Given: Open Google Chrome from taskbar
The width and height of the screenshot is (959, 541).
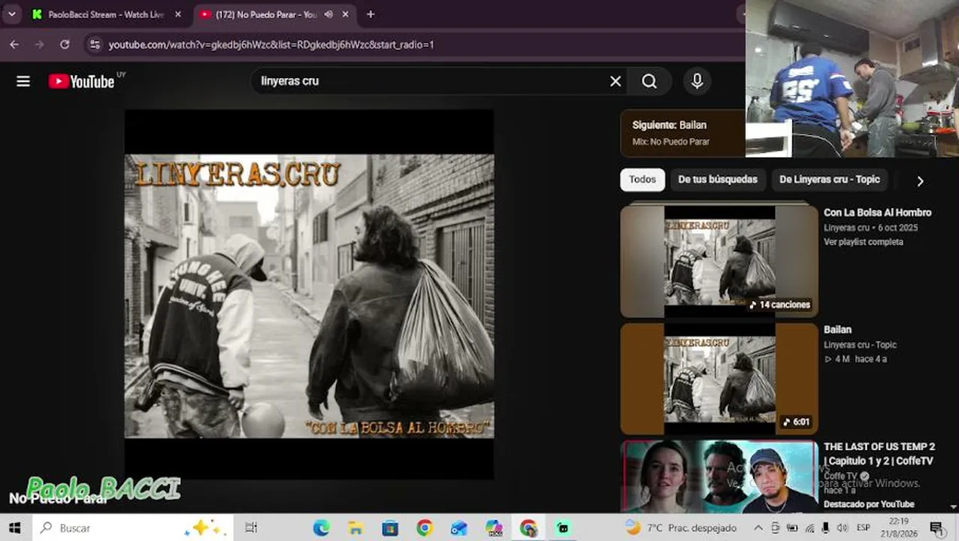Looking at the screenshot, I should point(425,527).
